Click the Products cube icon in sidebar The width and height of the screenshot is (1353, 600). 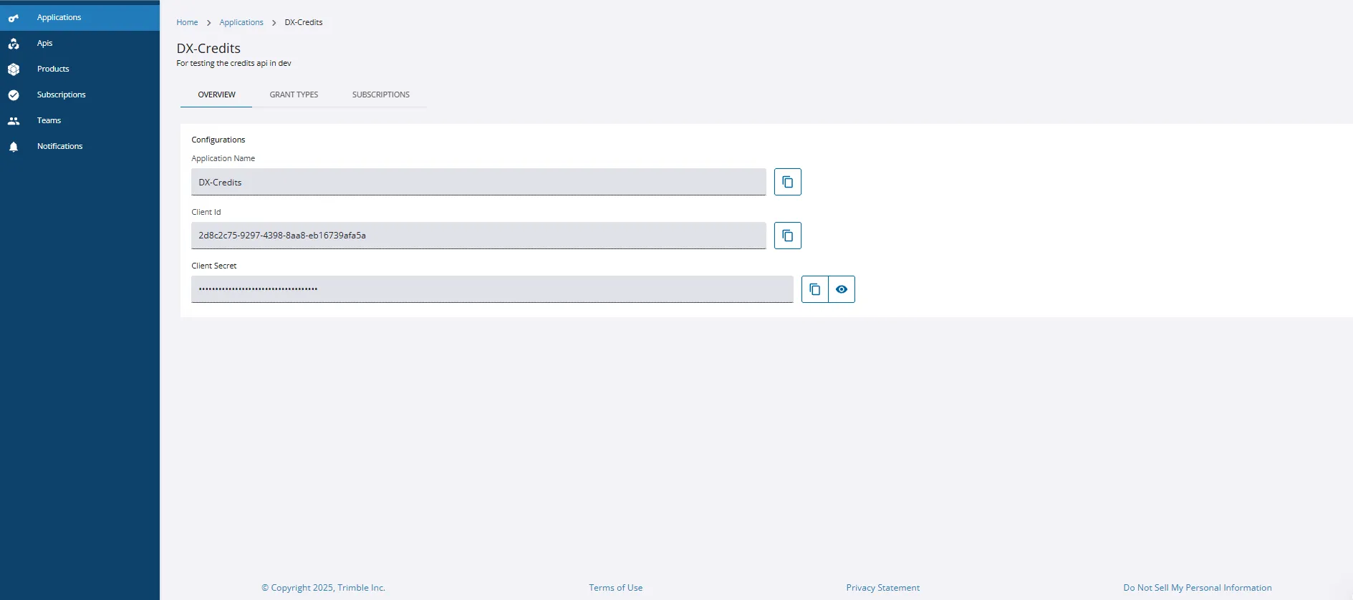pos(14,69)
